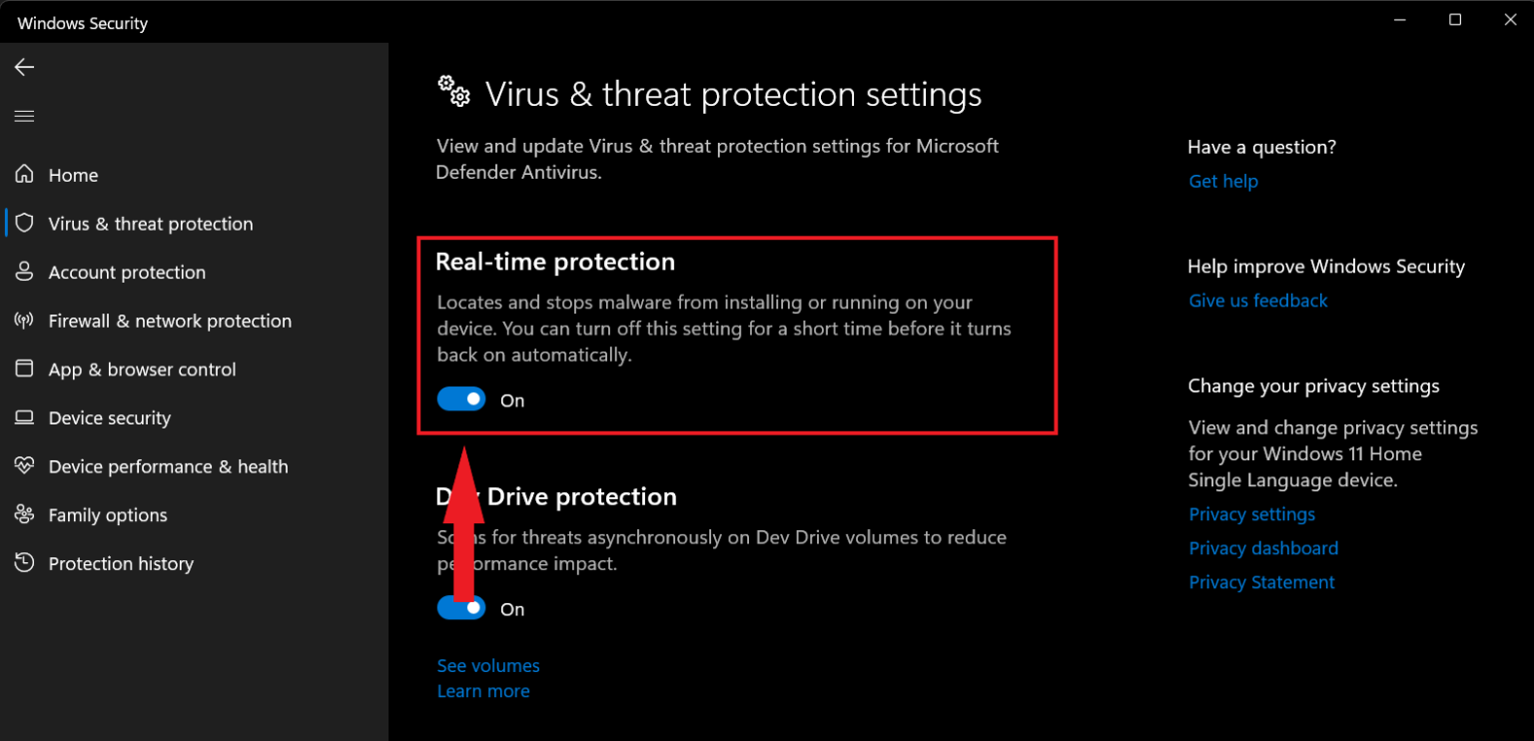Viewport: 1534px width, 741px height.
Task: Disable Dev Drive protection
Action: tap(461, 607)
